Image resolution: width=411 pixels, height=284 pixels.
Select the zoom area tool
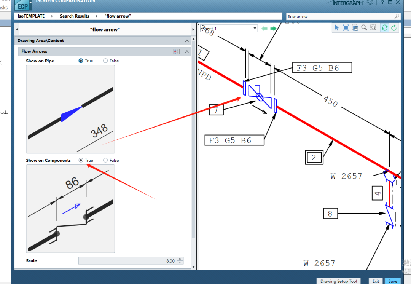[x=373, y=28]
